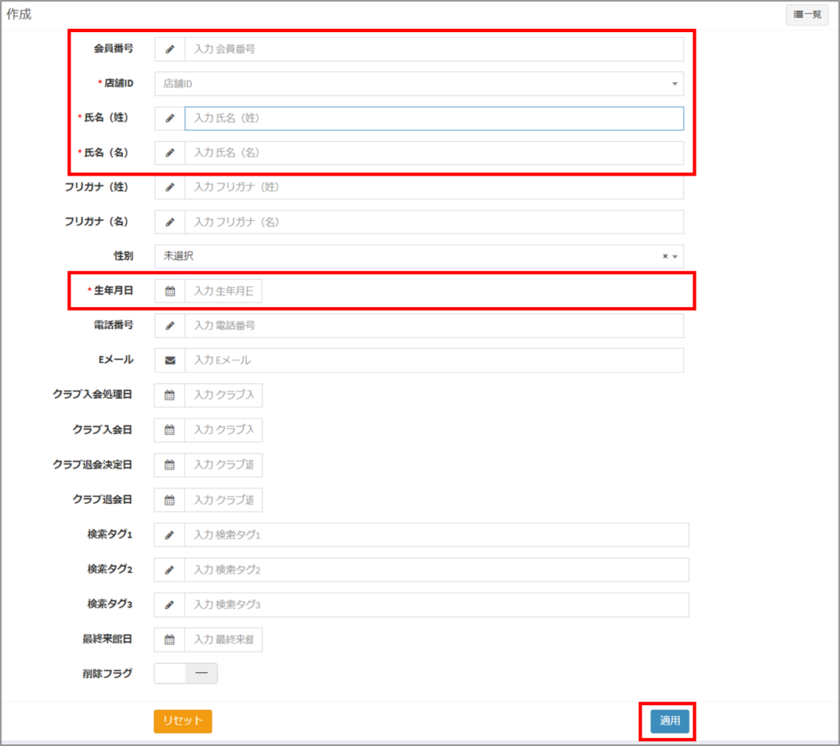Click the calendar icon for クラブ入会日

tap(170, 430)
